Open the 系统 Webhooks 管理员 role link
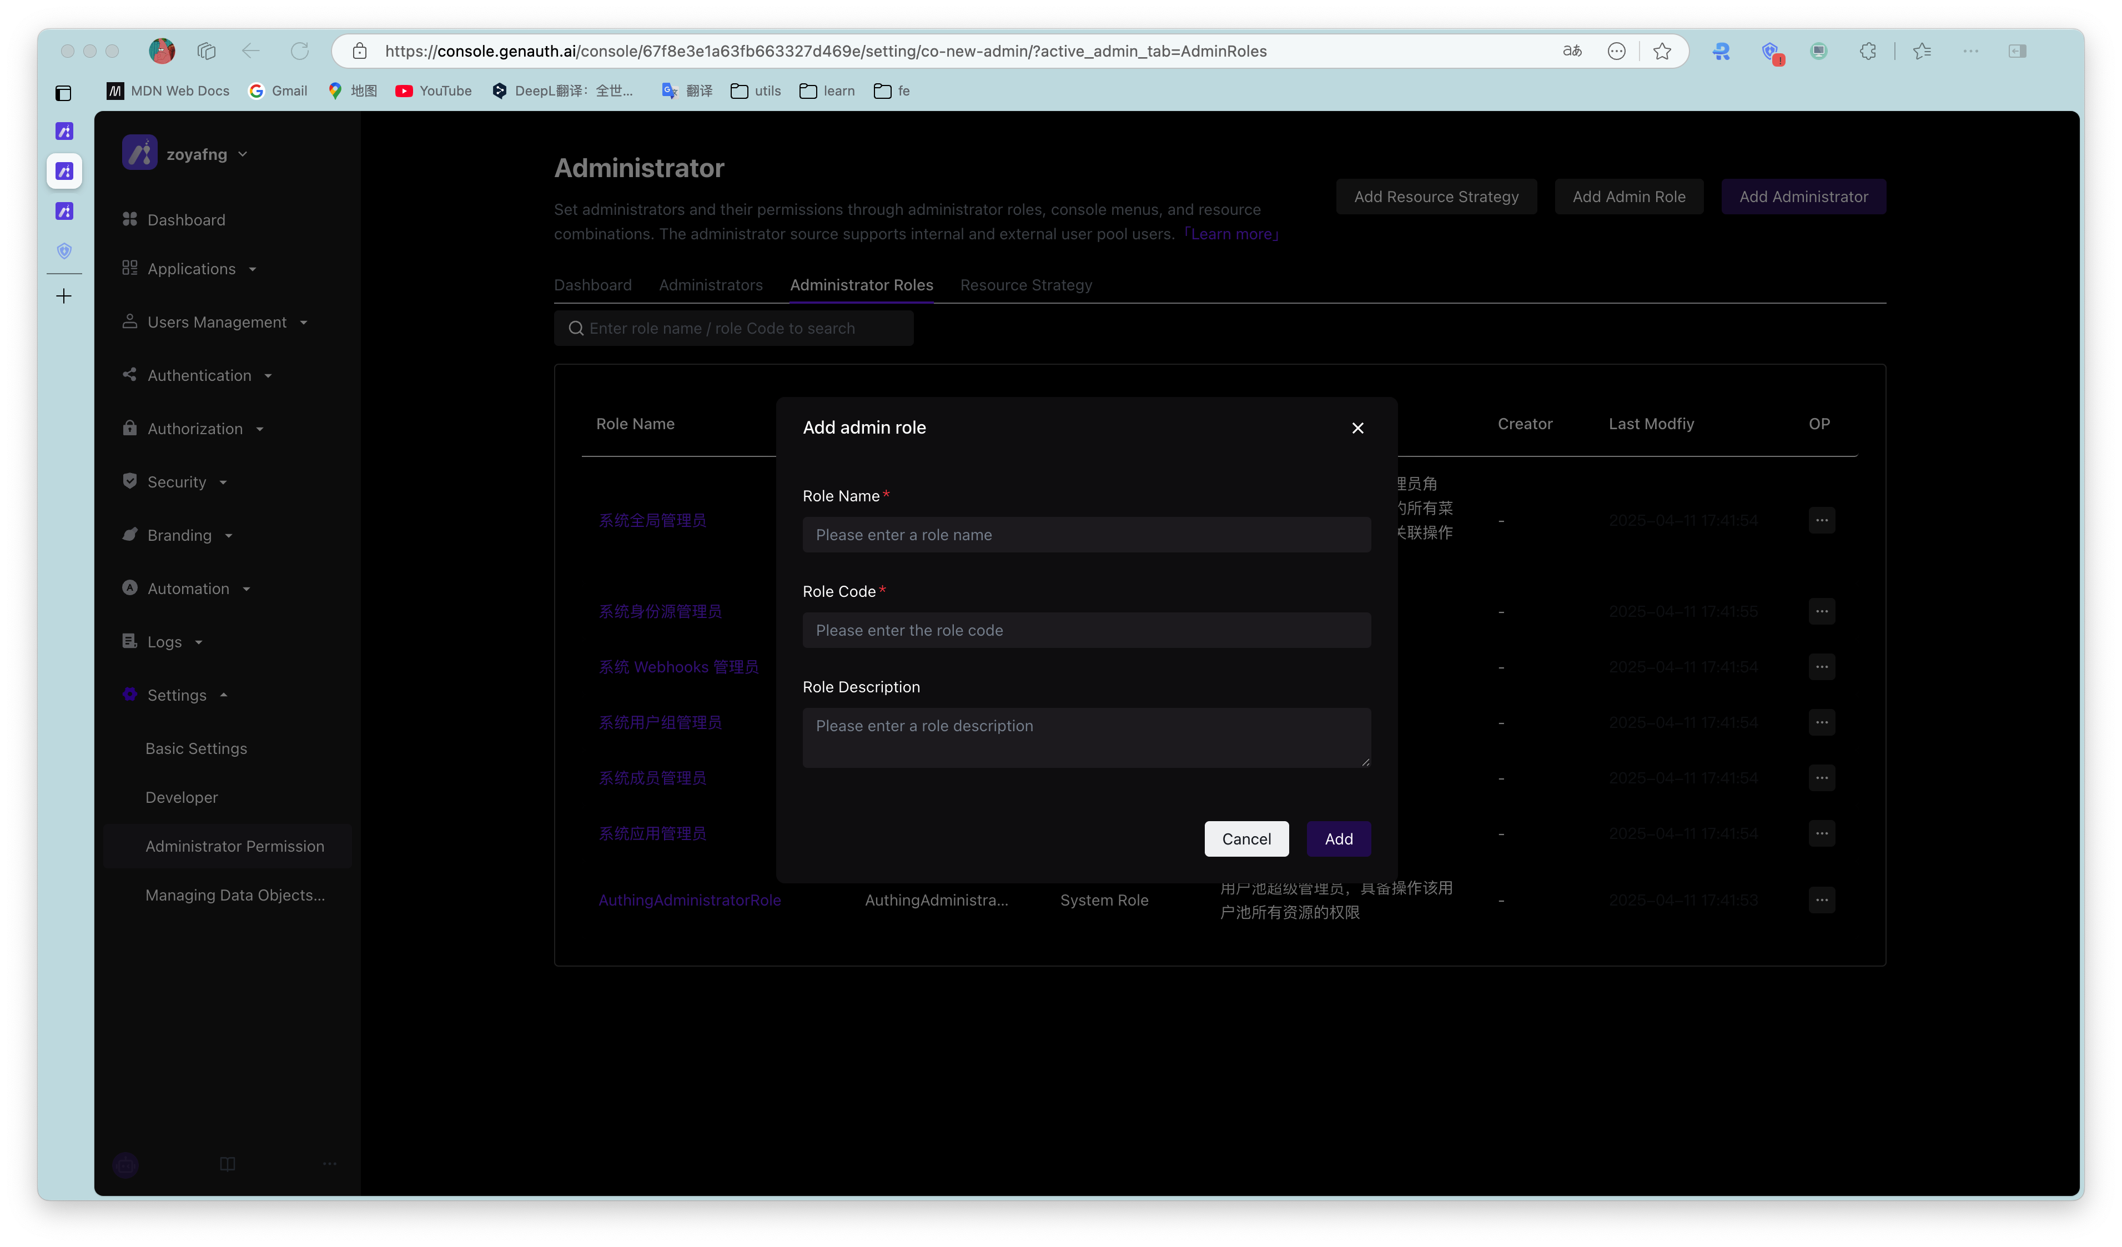The width and height of the screenshot is (2122, 1247). [x=678, y=667]
